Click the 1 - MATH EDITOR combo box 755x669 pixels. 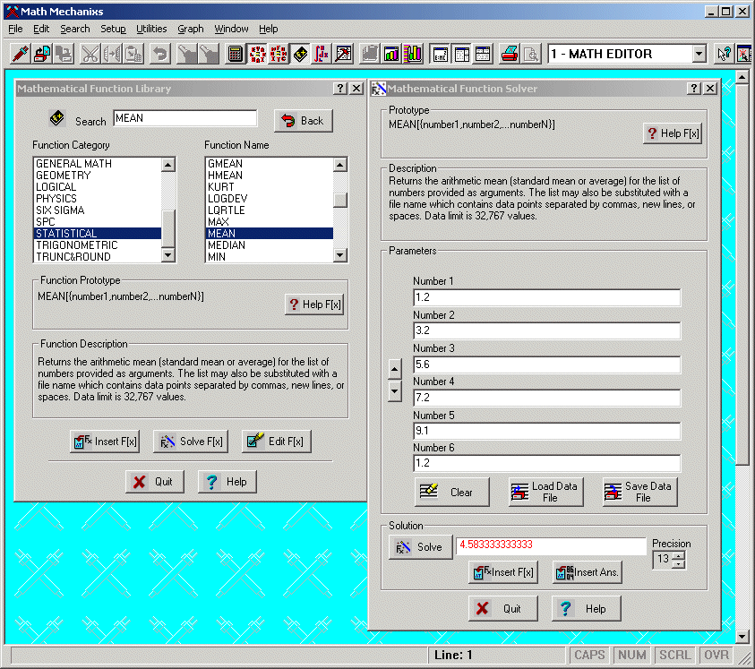pos(627,54)
